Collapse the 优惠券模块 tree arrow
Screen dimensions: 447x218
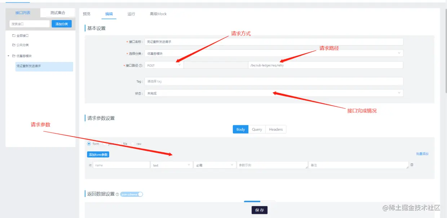(9, 56)
